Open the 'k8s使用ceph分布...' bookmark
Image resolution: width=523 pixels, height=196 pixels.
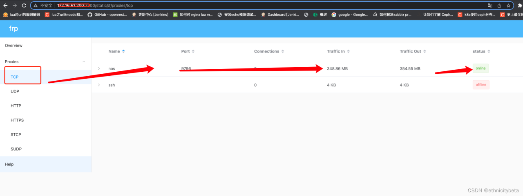click(x=476, y=14)
